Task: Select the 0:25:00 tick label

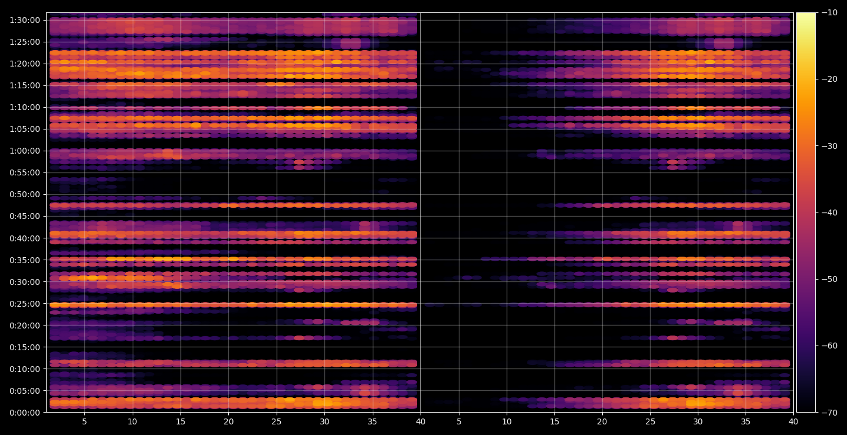Action: [25, 303]
